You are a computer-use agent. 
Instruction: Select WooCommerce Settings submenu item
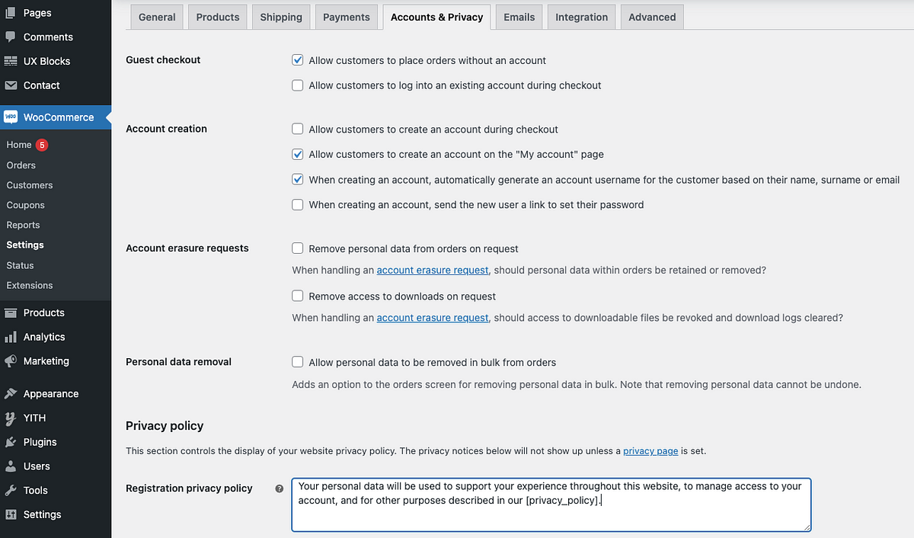coord(25,245)
